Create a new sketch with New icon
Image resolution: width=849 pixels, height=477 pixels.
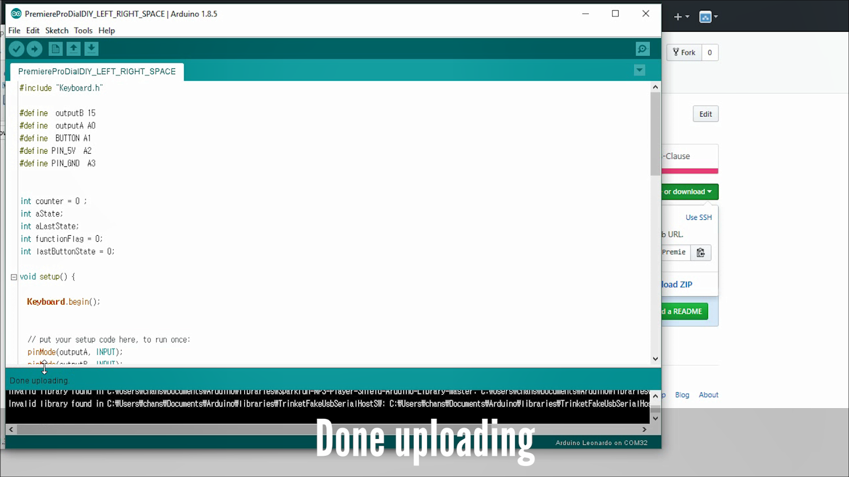[x=55, y=49]
